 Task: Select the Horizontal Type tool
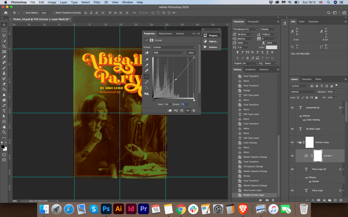(x=4, y=111)
